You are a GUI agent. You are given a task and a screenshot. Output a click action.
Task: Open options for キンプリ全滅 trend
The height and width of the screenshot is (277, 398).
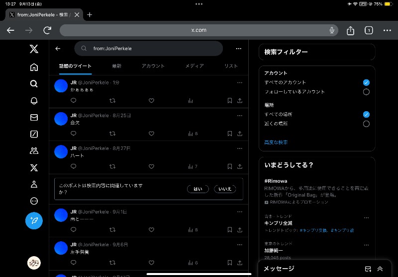click(x=366, y=218)
